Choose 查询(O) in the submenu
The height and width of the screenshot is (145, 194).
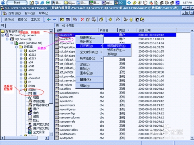[x=117, y=54]
